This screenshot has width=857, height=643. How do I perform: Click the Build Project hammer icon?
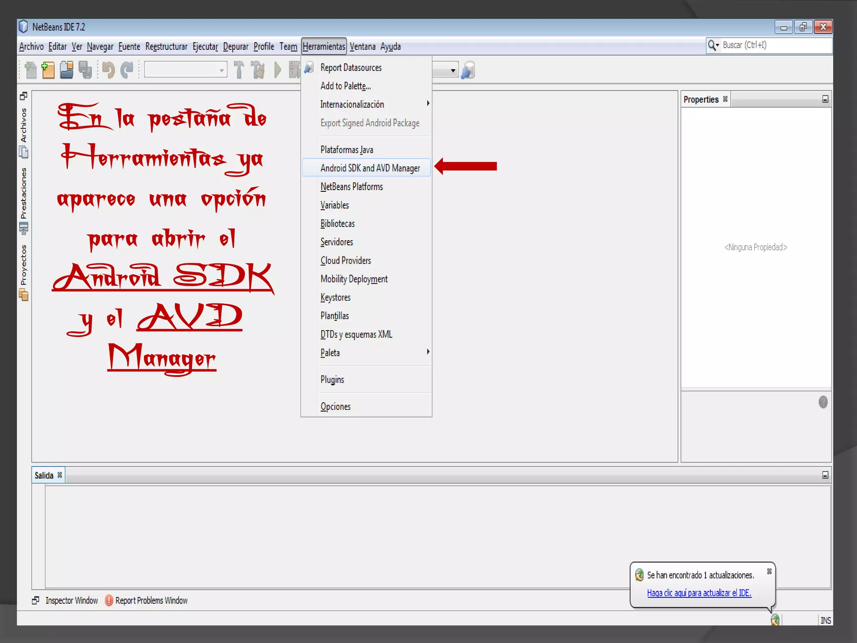(x=239, y=70)
